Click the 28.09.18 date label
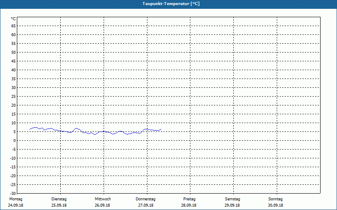This screenshot has height=210, width=337. [189, 205]
